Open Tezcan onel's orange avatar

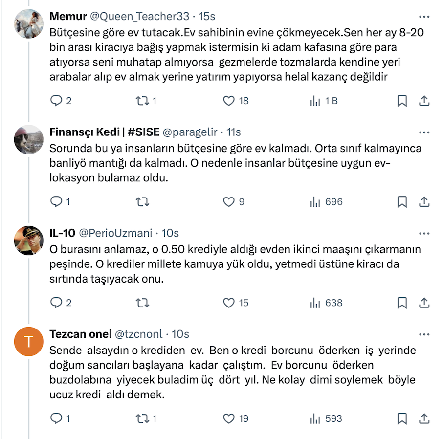tap(29, 342)
